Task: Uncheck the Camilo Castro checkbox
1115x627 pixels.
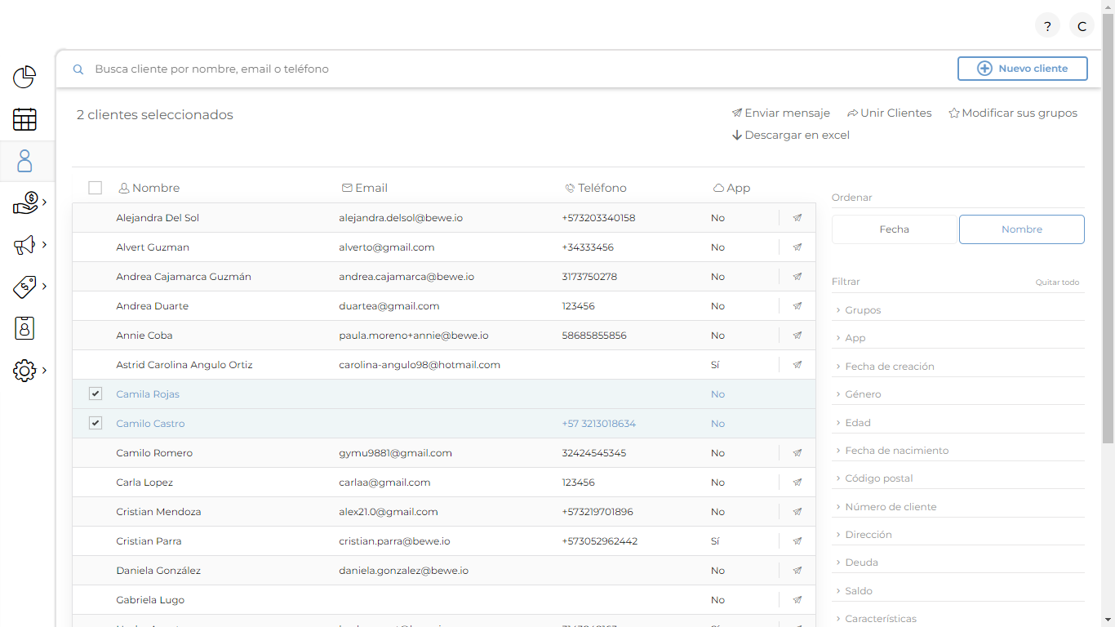Action: point(96,423)
